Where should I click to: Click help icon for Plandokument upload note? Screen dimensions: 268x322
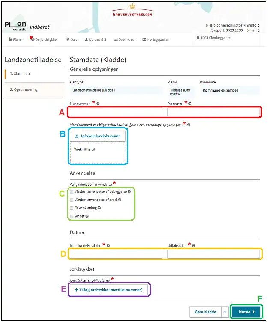(188, 125)
